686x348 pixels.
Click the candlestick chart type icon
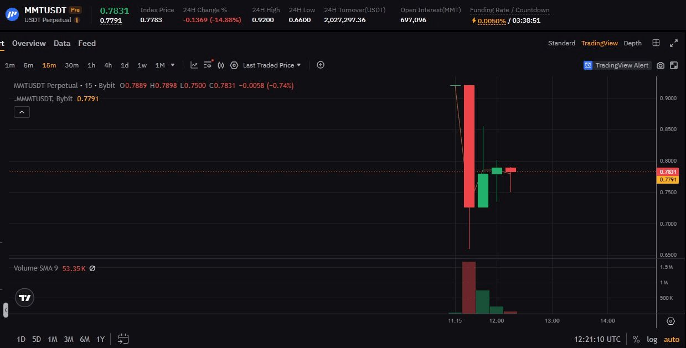pyautogui.click(x=221, y=65)
